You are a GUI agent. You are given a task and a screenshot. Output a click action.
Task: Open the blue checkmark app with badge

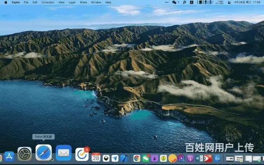(x=82, y=154)
